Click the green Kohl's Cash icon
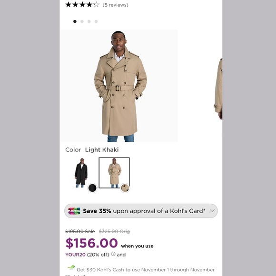276x276 pixels. (x=71, y=267)
